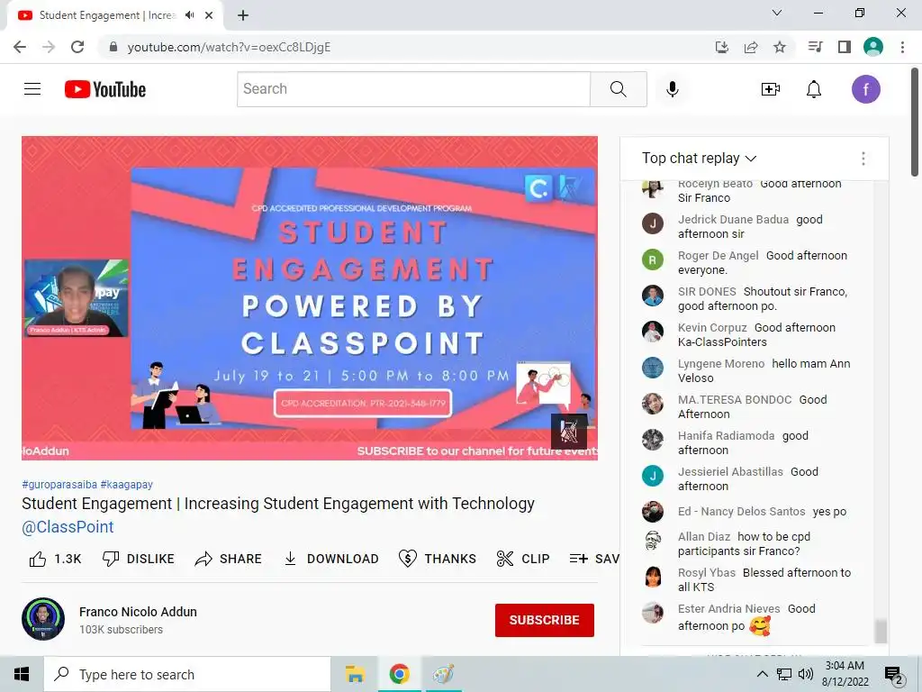Send Thanks to the creator

[x=438, y=559]
